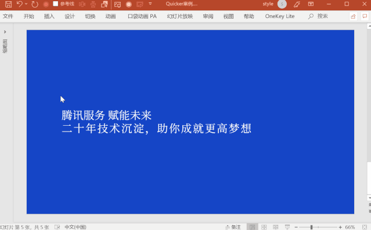Open the OneKey Lite tab

tap(280, 16)
